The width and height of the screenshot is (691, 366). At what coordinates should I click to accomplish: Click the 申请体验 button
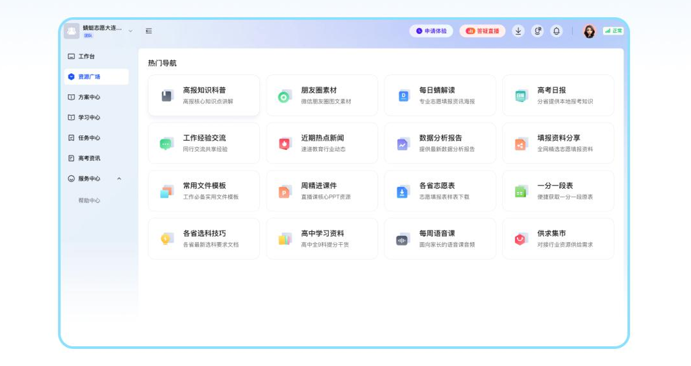(x=432, y=30)
